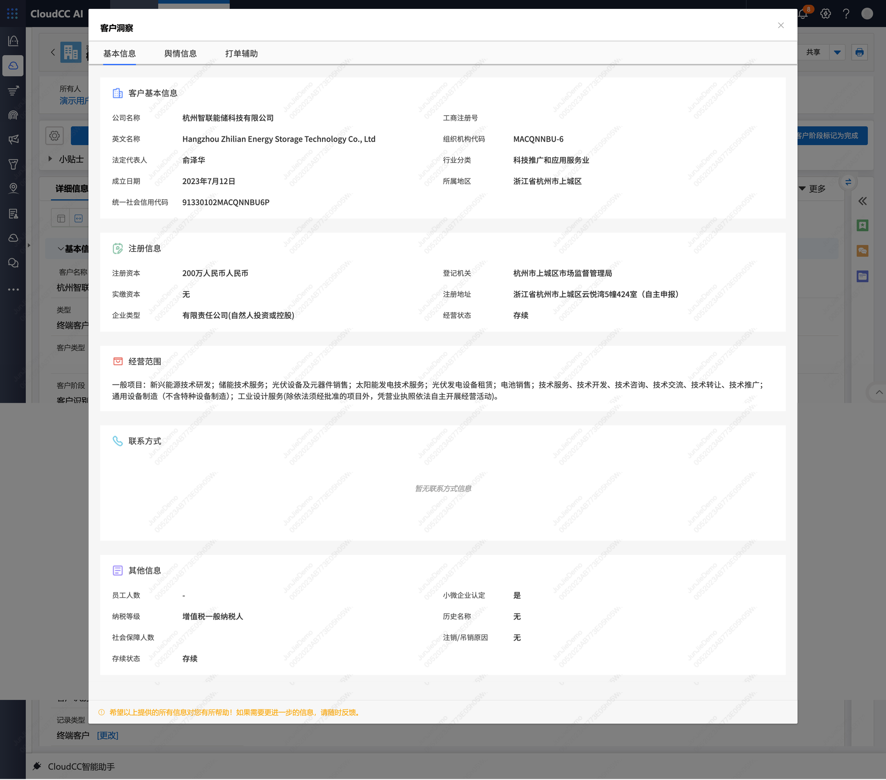Viewport: 886px width, 780px height.
Task: Open the settings gear in top bar
Action: click(825, 14)
